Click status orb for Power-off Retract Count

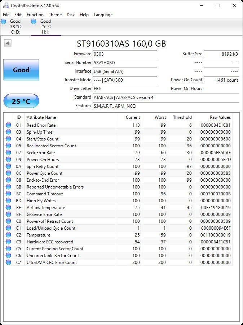(x=8, y=221)
